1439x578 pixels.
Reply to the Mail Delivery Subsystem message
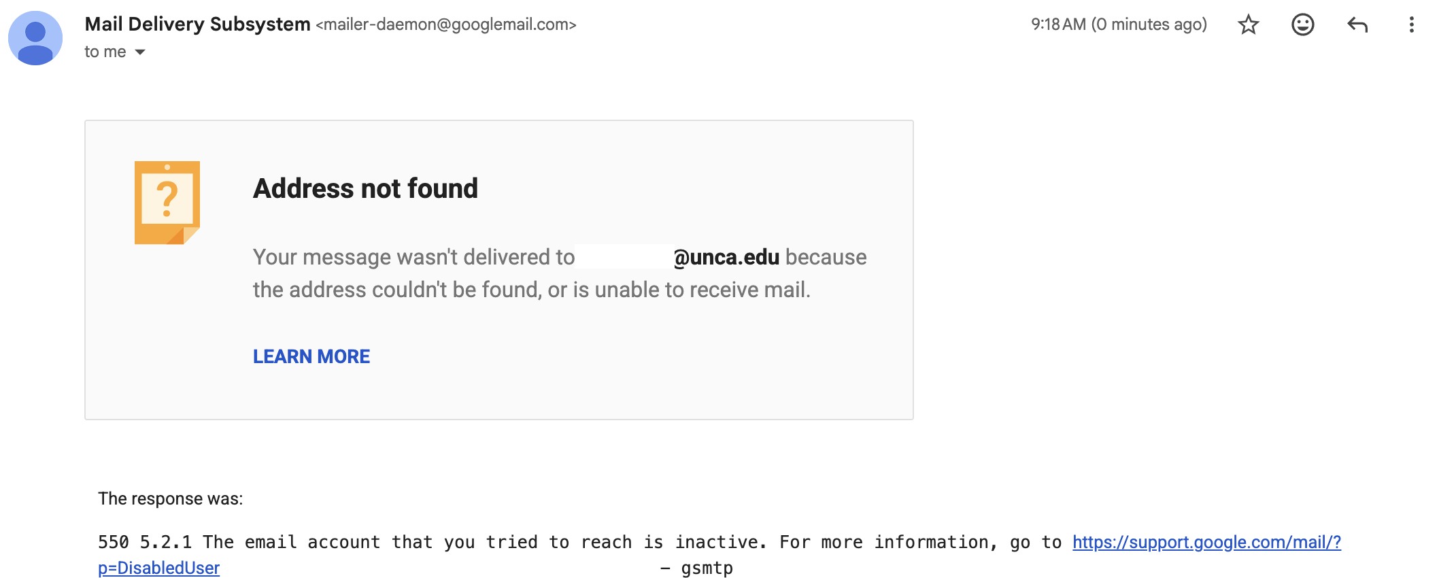coord(1357,25)
